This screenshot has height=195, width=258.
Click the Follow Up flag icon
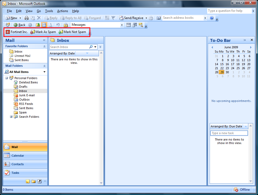point(113,18)
